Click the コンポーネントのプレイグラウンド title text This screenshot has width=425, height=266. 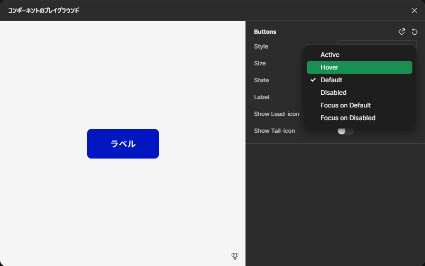[x=43, y=11]
